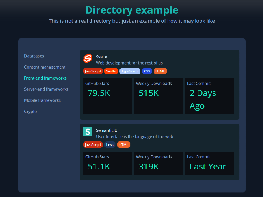
Task: Click the Svelte project title
Action: coord(102,57)
